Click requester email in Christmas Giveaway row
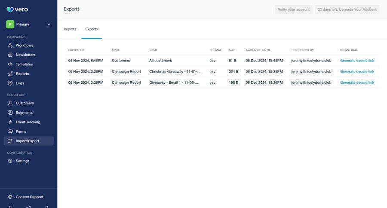This screenshot has width=387, height=208. [x=311, y=72]
